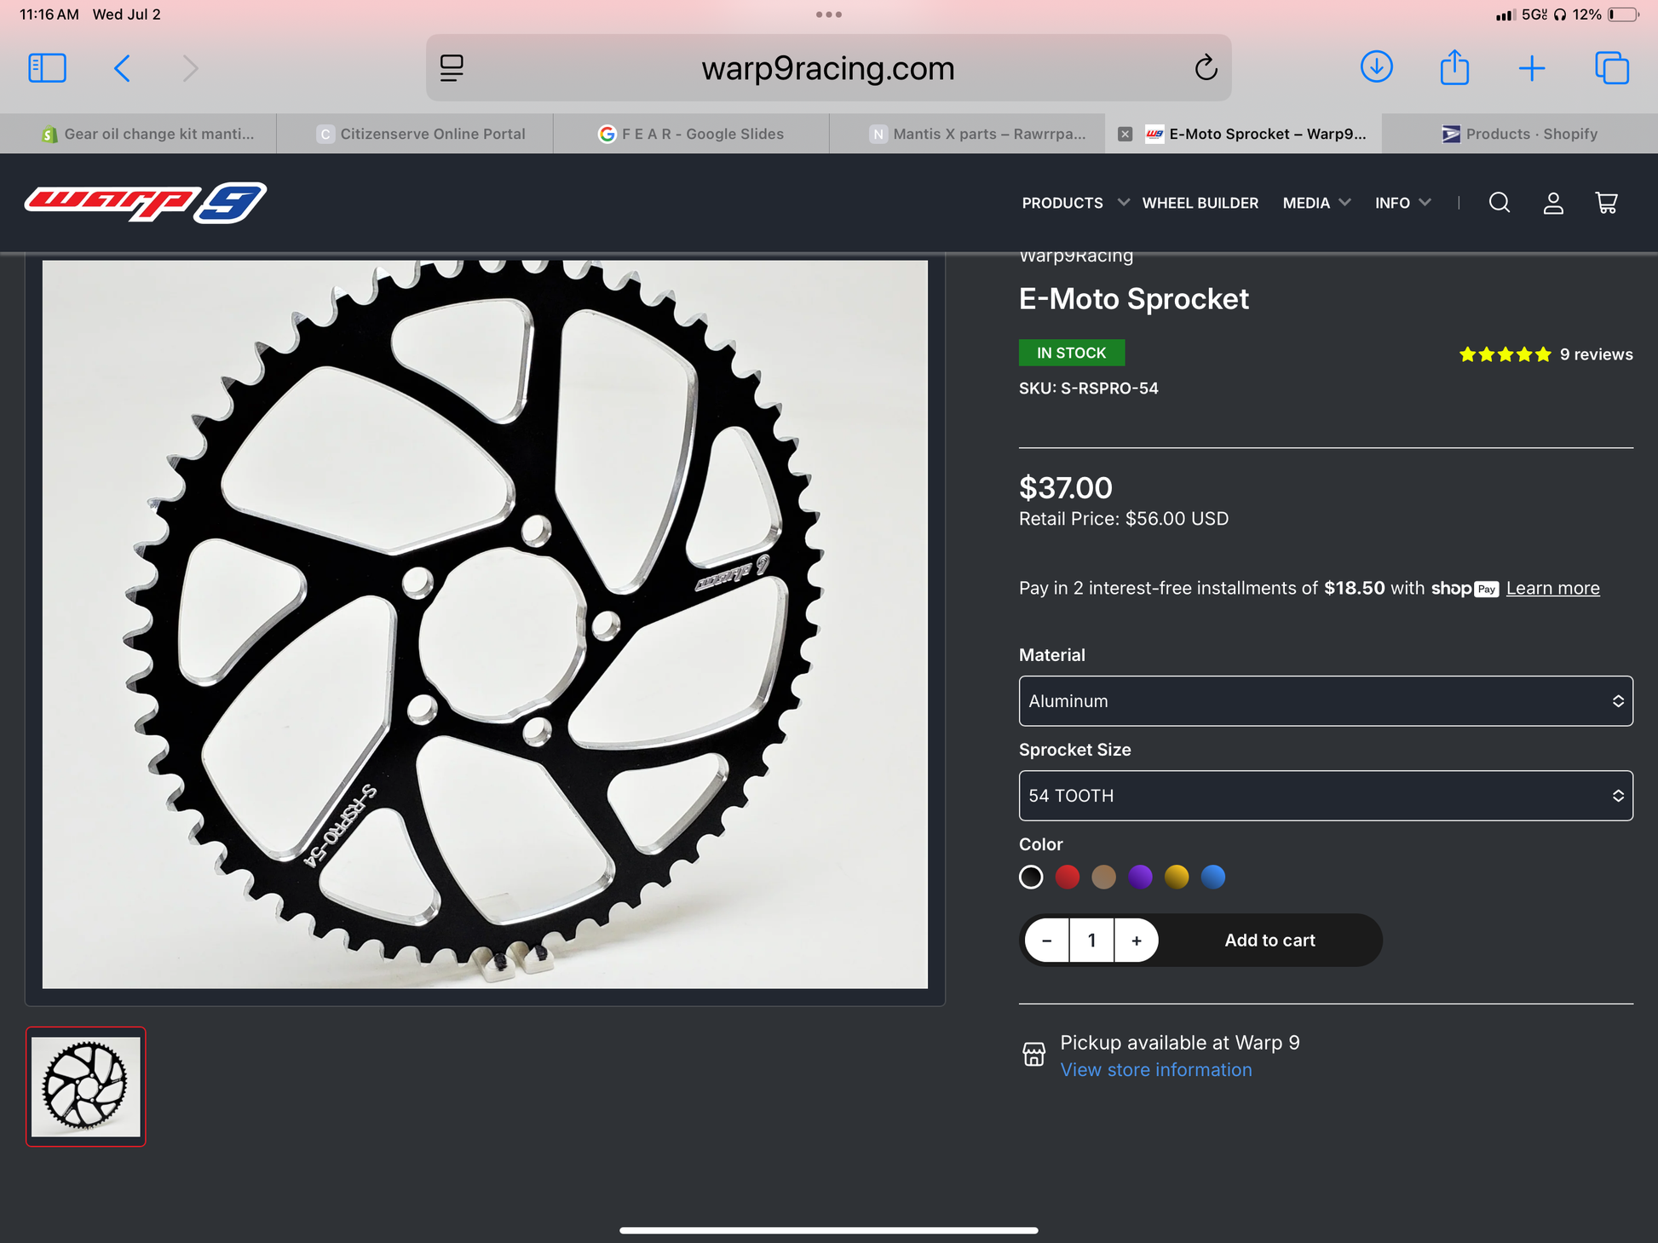Pick the blue color swatch
Screen dimensions: 1658x1243
1213,878
